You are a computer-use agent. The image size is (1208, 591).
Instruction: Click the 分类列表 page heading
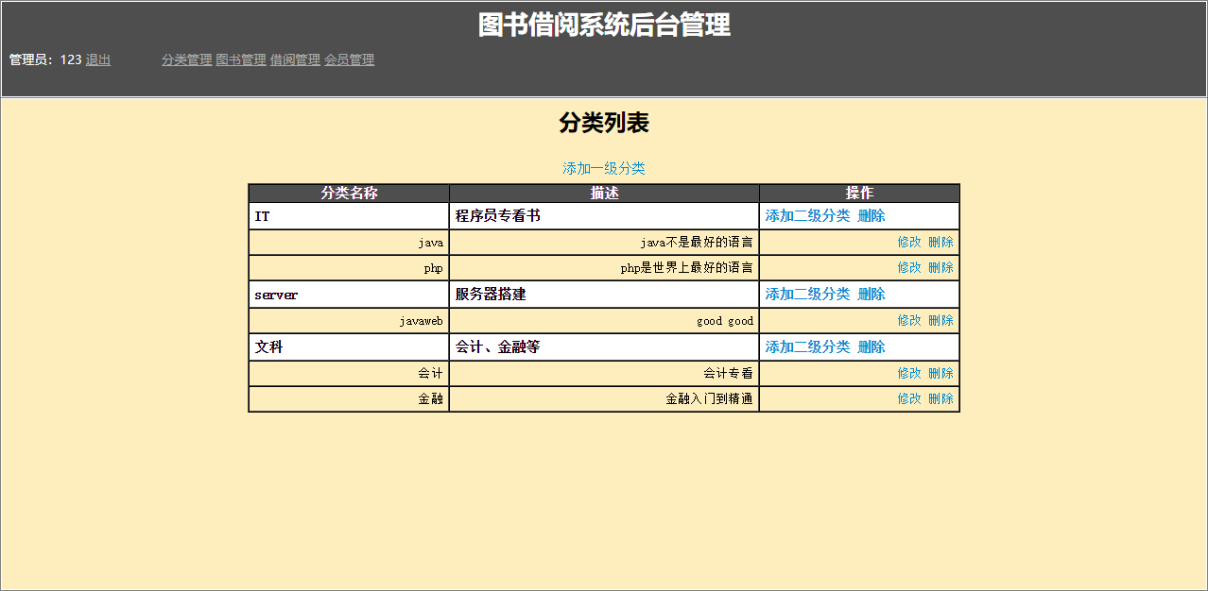604,123
